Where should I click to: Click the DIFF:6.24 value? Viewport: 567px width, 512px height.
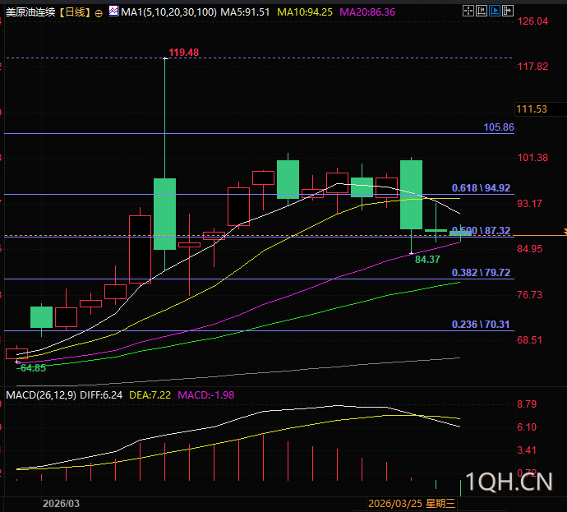coord(101,394)
